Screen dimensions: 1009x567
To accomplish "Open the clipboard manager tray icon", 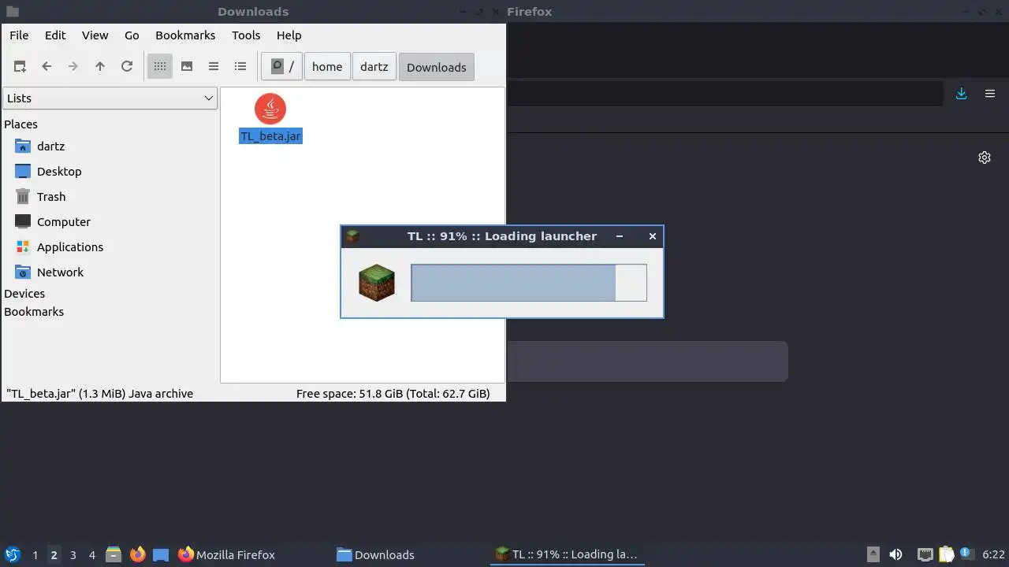I will [946, 554].
